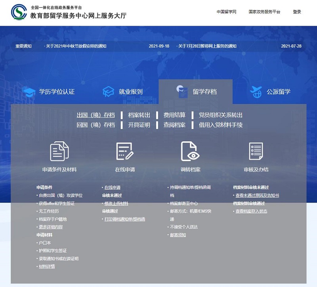Viewport: 317px width, 287px height.
Task: Click the 在线申请 form with pencil icon
Action: click(125, 151)
